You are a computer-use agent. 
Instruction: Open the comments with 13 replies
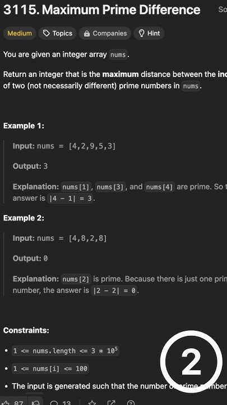point(60,402)
